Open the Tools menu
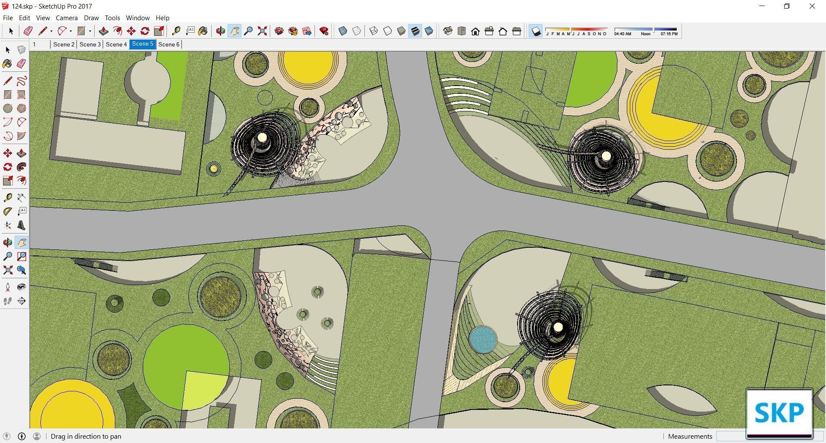 [x=112, y=18]
